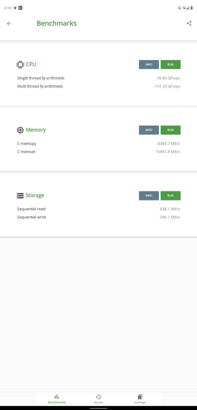Click the Storage drive icon

[x=20, y=195]
